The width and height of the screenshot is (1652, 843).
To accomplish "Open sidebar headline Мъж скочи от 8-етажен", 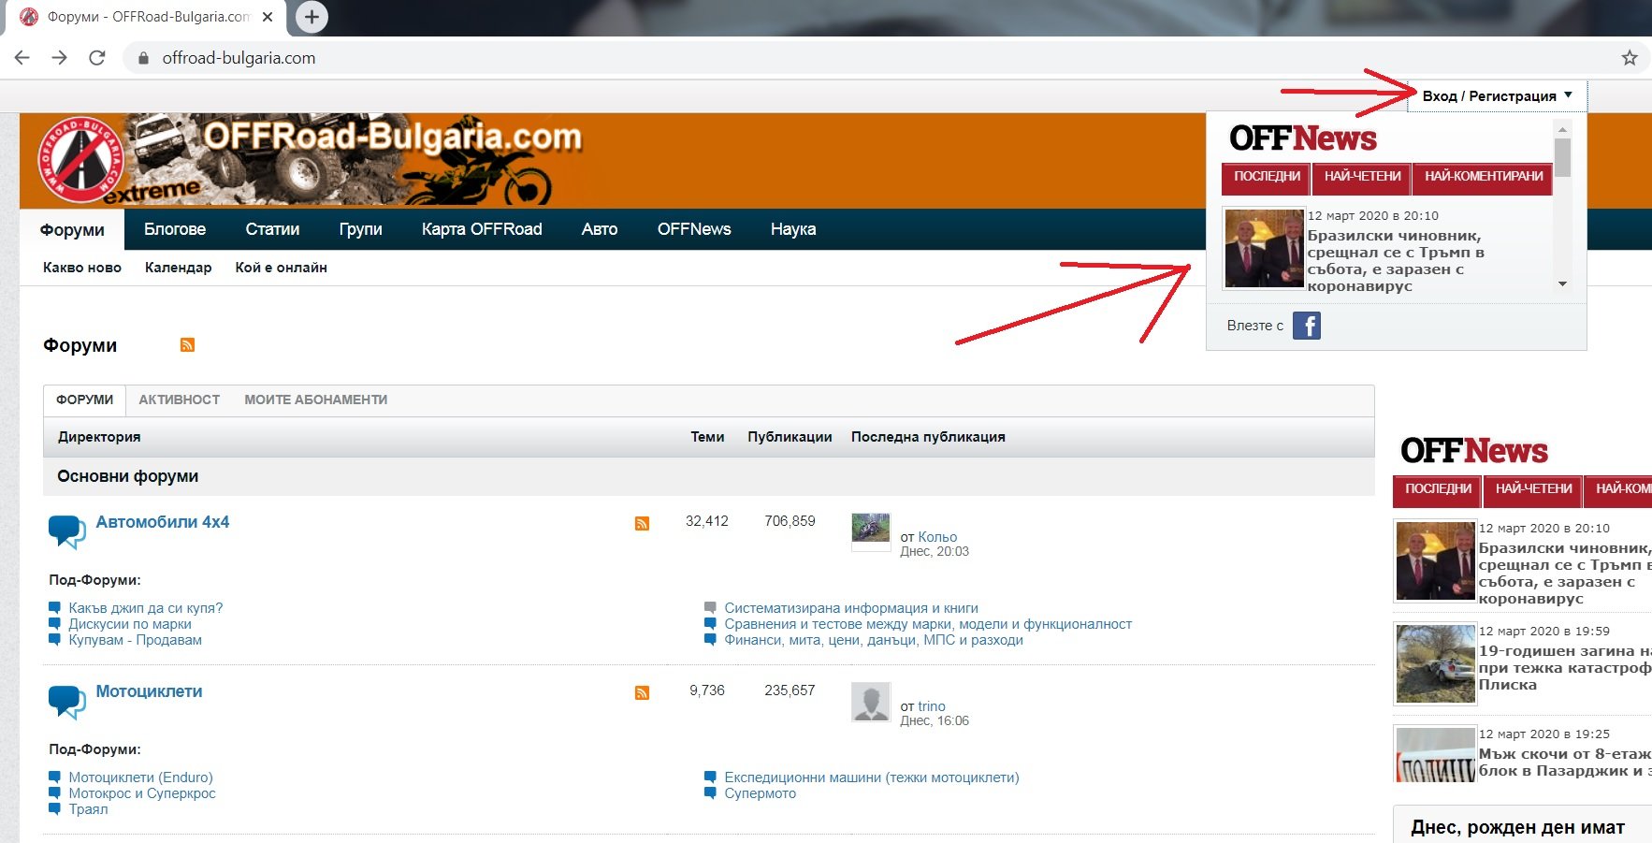I will point(1565,763).
